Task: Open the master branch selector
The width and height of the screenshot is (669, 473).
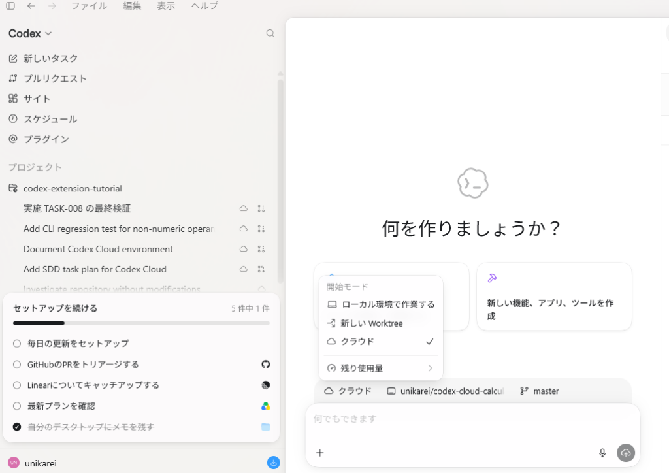Action: tap(540, 391)
